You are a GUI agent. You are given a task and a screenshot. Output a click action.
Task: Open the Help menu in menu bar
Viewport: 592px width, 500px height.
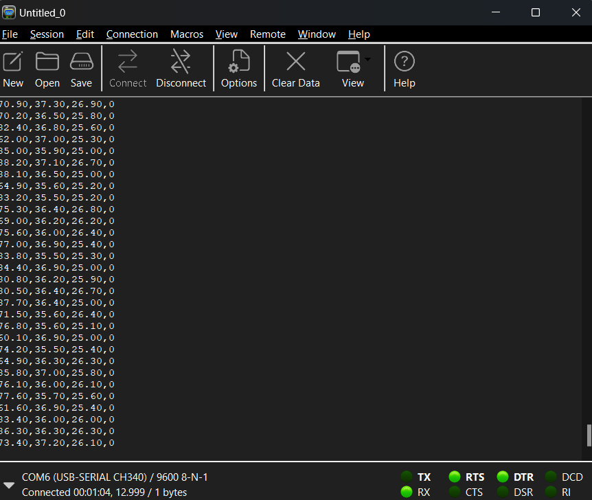(359, 34)
